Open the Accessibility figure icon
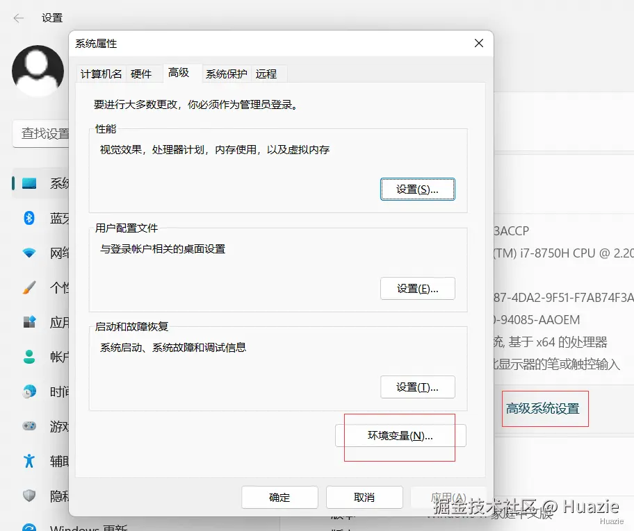Viewport: 634px width, 531px height. [x=29, y=461]
